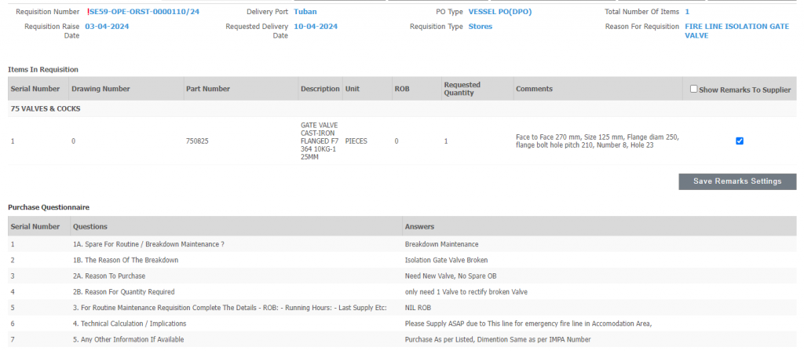This screenshot has height=351, width=804.
Task: Click the Questions column header
Action: pos(90,227)
